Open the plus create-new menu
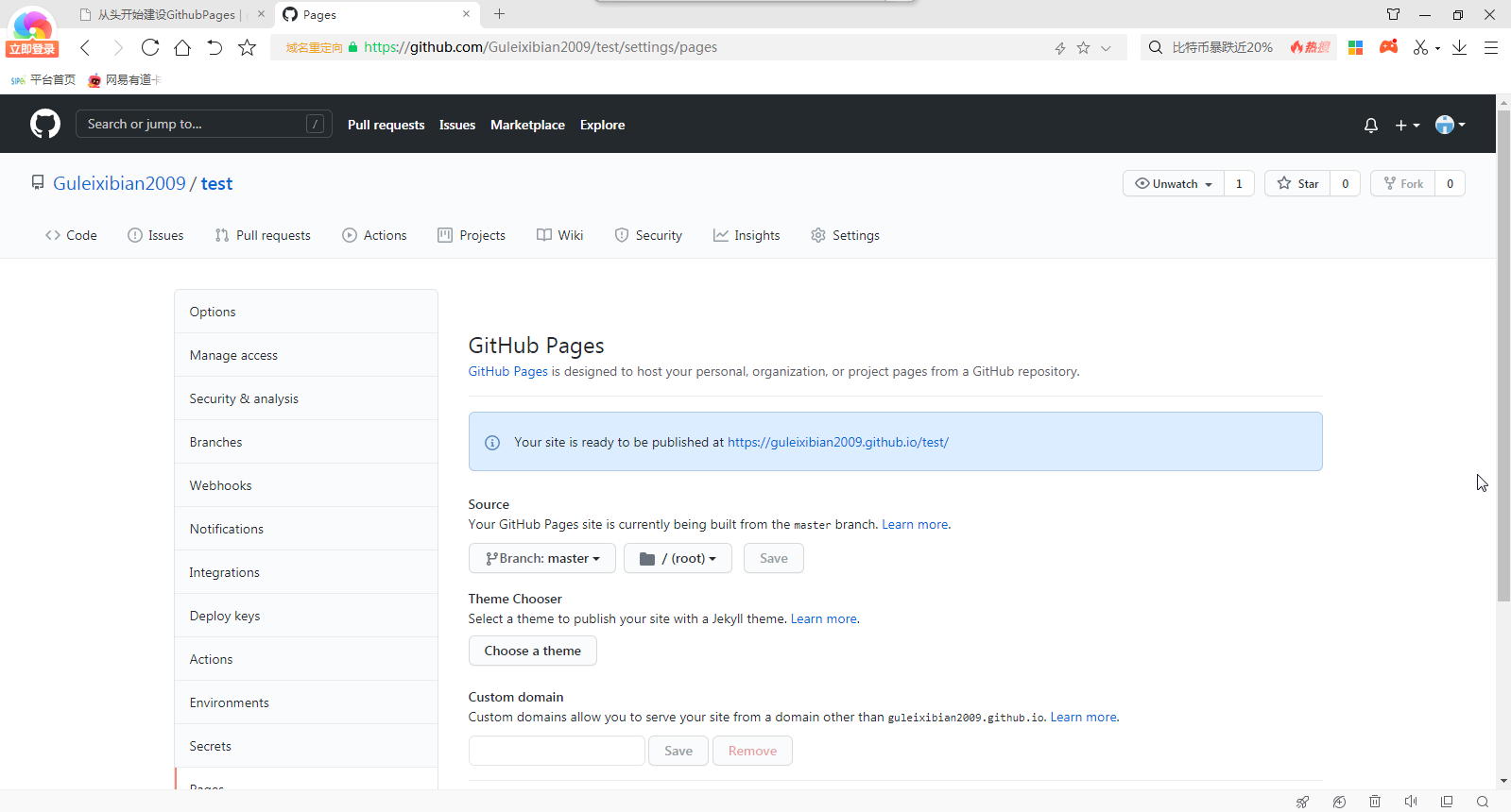This screenshot has width=1511, height=812. [x=1407, y=125]
